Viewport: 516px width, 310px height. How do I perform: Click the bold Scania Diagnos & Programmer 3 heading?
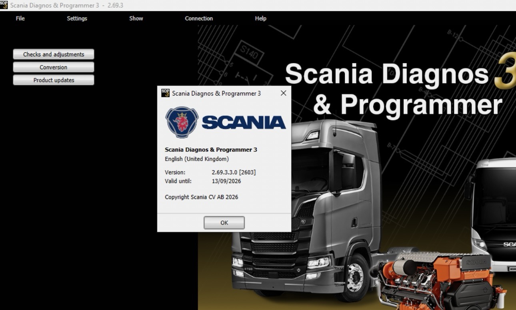tap(211, 150)
